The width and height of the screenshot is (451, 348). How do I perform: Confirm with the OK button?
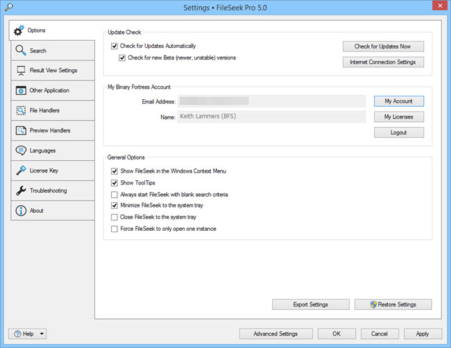coord(337,333)
